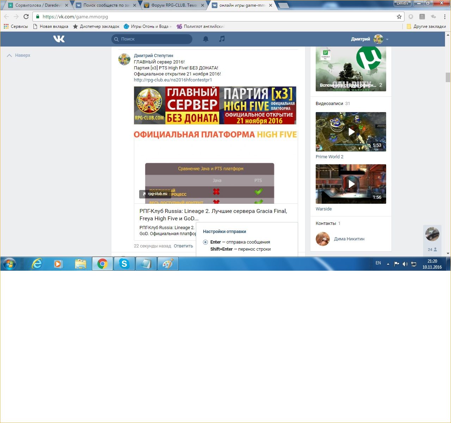Click the gray swirl extension icon
The height and width of the screenshot is (423, 451).
[x=433, y=17]
